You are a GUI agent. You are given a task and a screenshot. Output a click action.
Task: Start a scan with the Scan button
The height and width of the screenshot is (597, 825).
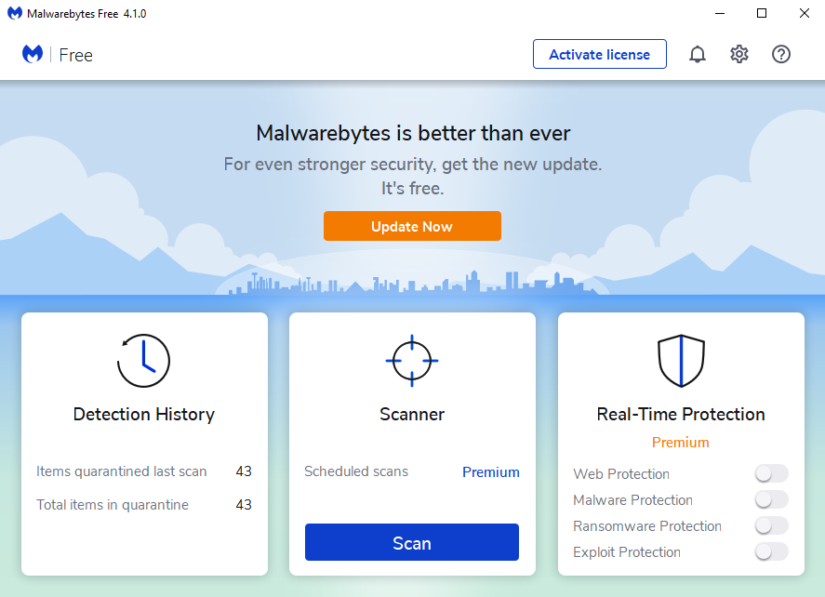pos(411,543)
